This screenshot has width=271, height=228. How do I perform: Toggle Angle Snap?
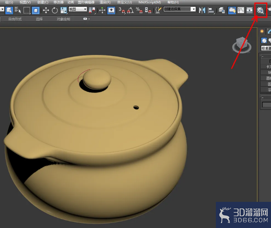[x=131, y=10]
